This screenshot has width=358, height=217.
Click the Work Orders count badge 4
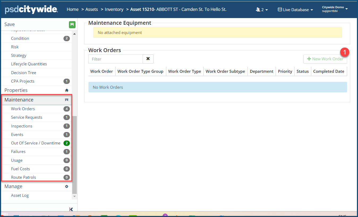pos(66,109)
